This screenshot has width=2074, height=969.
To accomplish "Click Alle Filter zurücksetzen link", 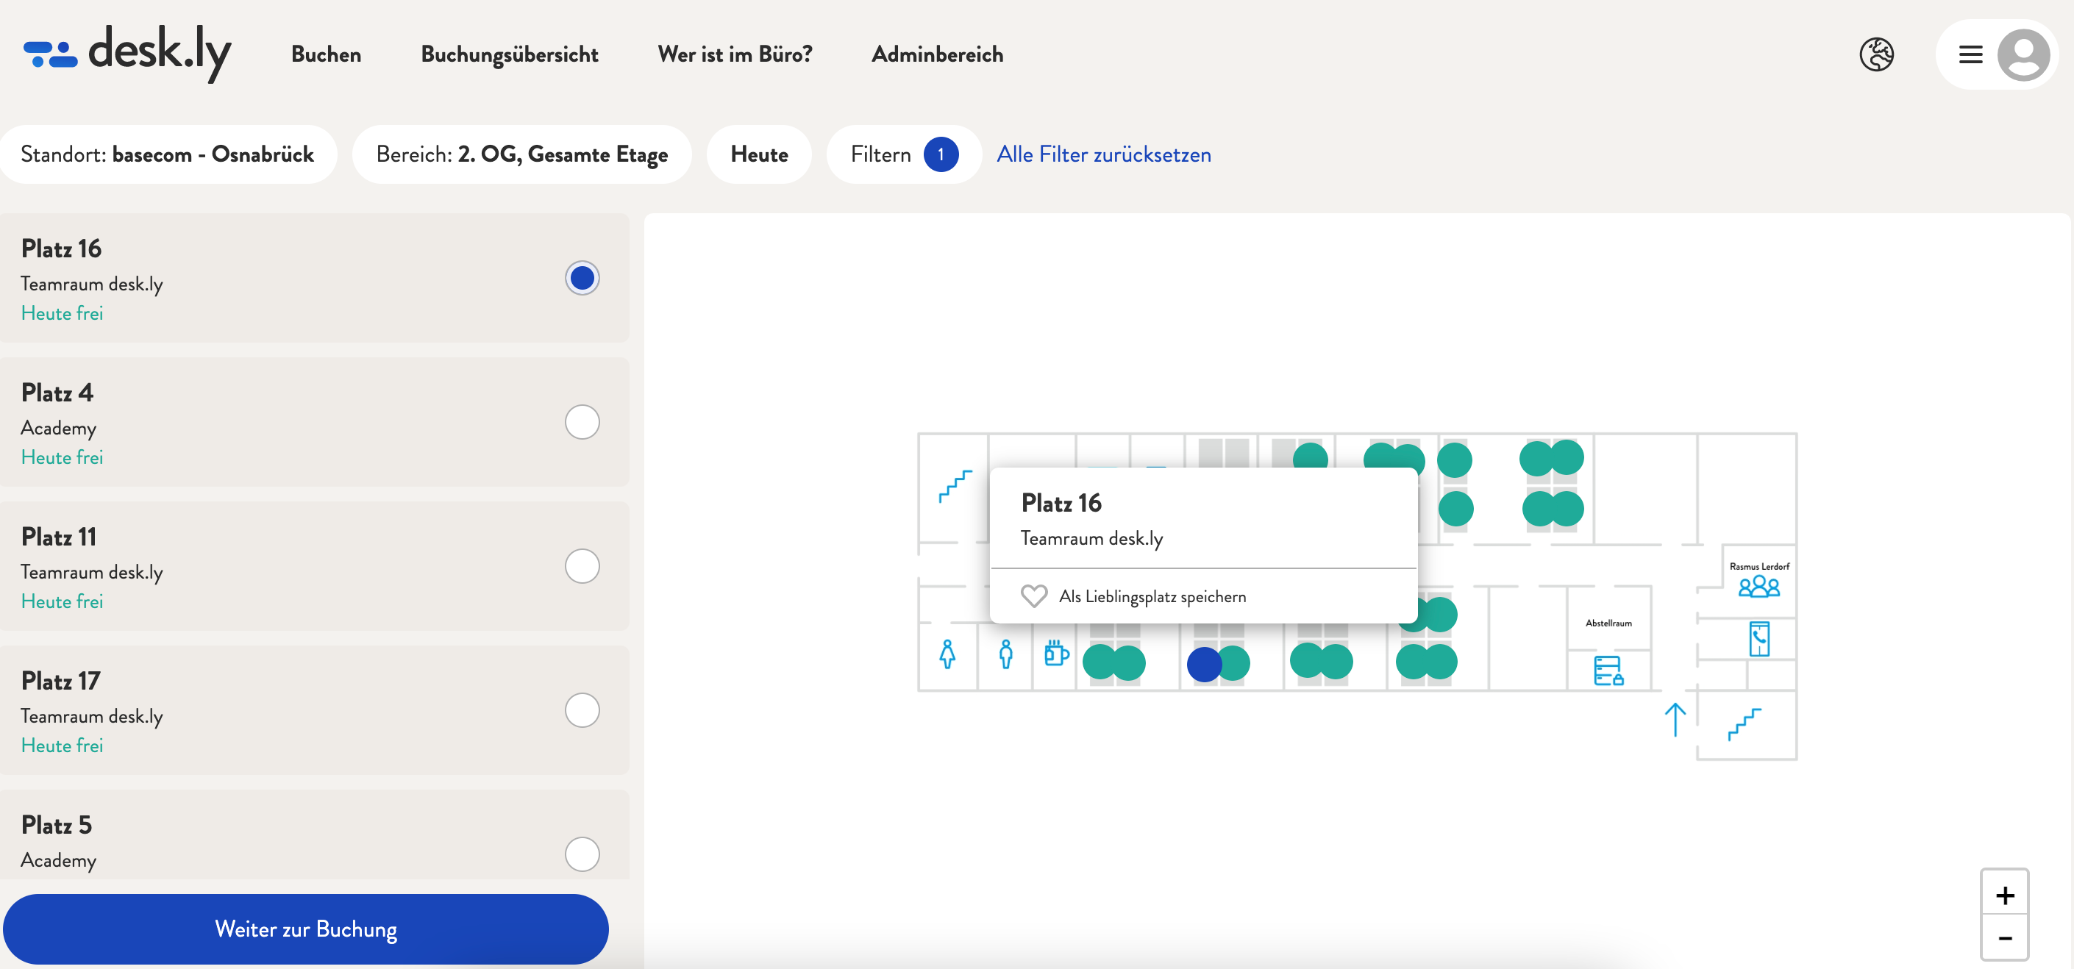I will coord(1104,154).
